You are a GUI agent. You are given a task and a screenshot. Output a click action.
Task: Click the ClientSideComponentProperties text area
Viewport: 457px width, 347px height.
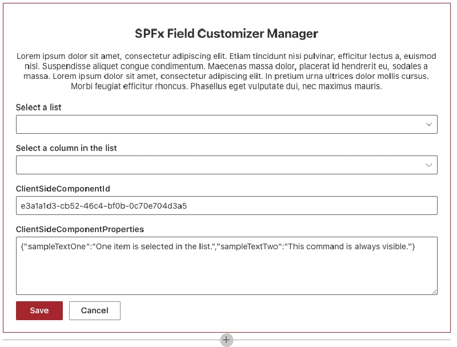pyautogui.click(x=227, y=266)
